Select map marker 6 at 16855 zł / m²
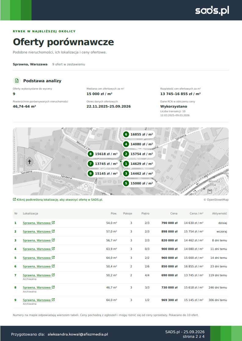Viewport: 242px width, 341px height. pyautogui.click(x=139, y=134)
